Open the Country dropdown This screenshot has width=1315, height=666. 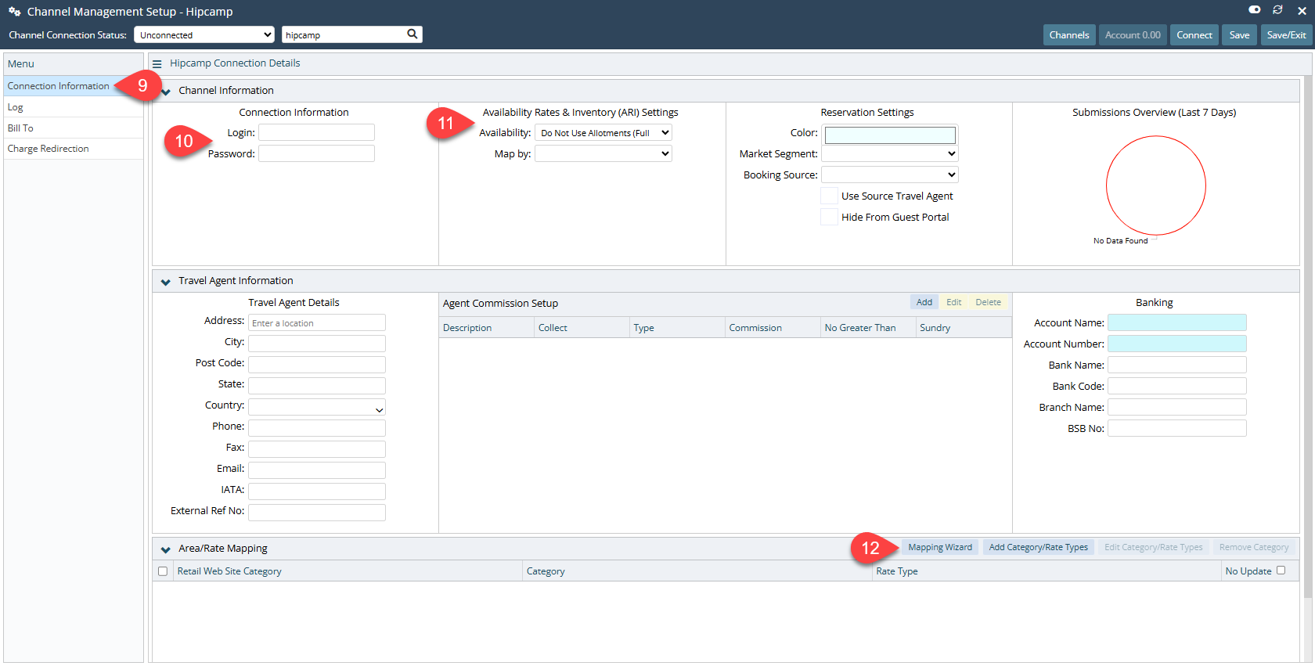[x=317, y=407]
